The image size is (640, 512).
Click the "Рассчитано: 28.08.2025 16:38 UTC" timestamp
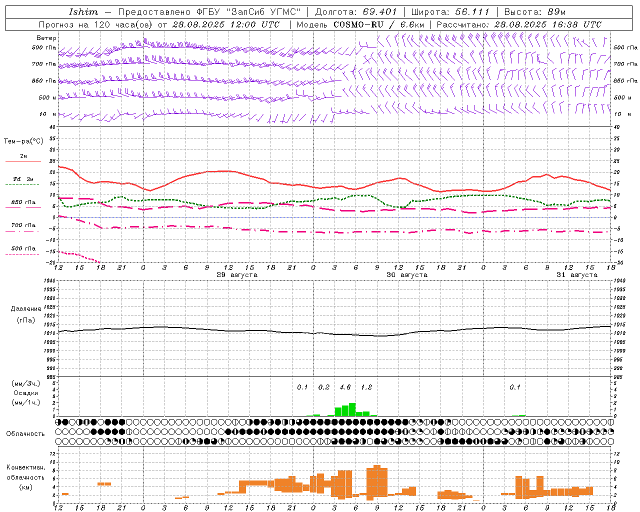point(519,24)
